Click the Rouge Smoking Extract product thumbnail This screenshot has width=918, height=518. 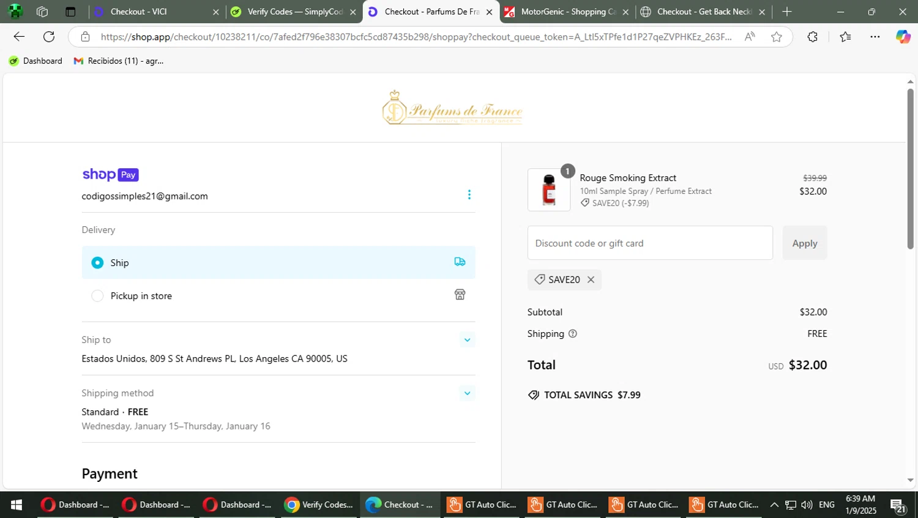point(549,190)
